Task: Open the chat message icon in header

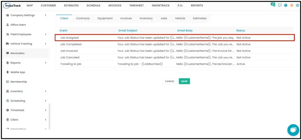Action: click(x=280, y=5)
